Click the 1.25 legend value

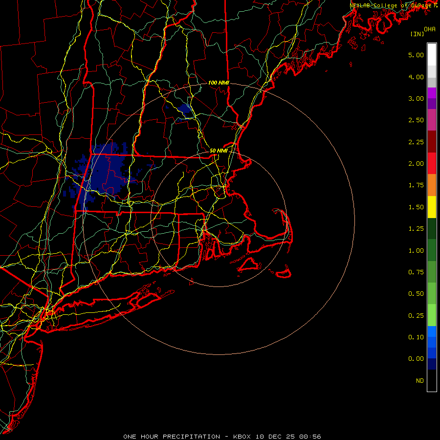[416, 229]
